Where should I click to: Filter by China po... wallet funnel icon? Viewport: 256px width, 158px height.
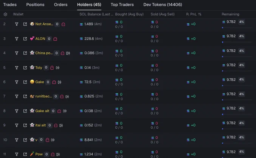pos(17,53)
